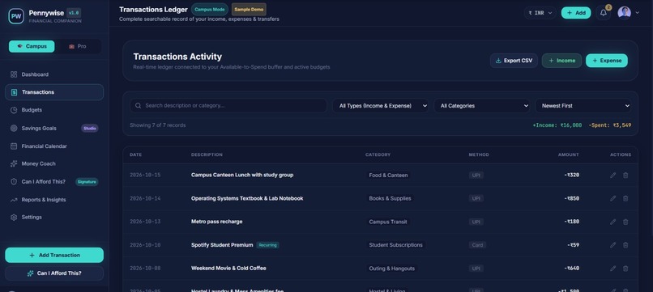This screenshot has height=292, width=653.
Task: Open Money Coach
Action: tap(54, 163)
